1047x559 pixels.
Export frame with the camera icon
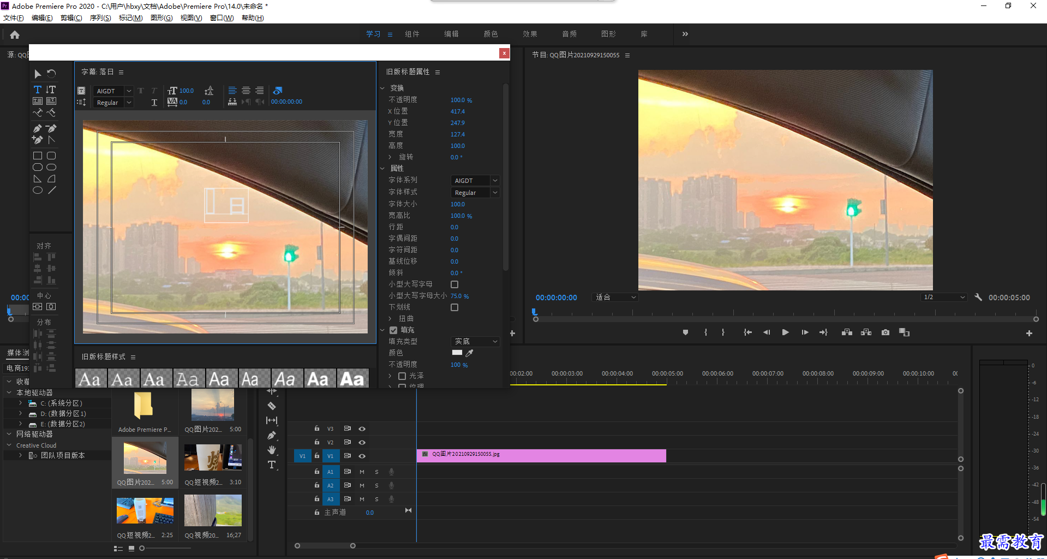(886, 332)
